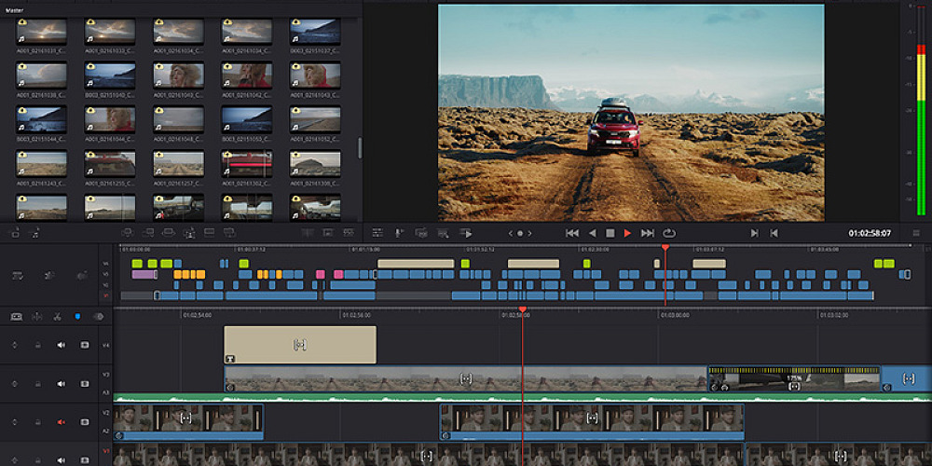The image size is (932, 466).
Task: Select the beige title clip on V4
Action: pyautogui.click(x=299, y=345)
